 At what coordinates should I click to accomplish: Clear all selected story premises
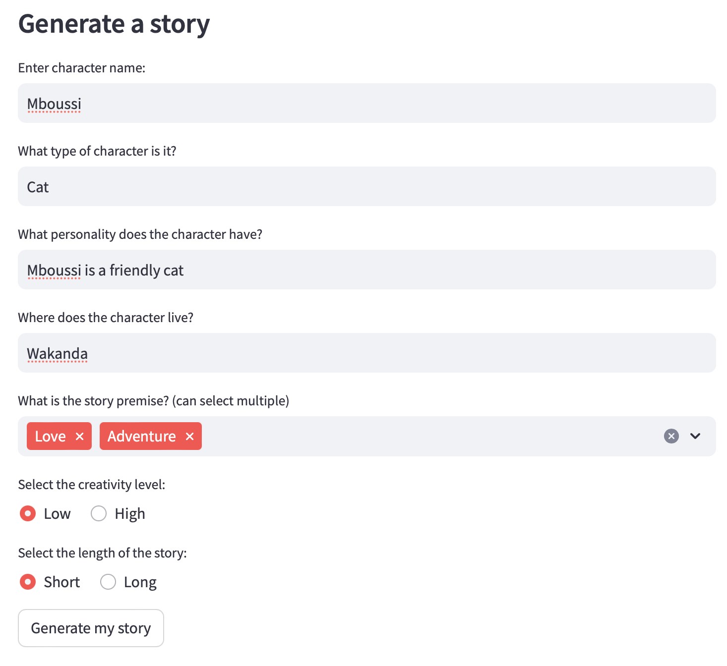click(x=671, y=436)
